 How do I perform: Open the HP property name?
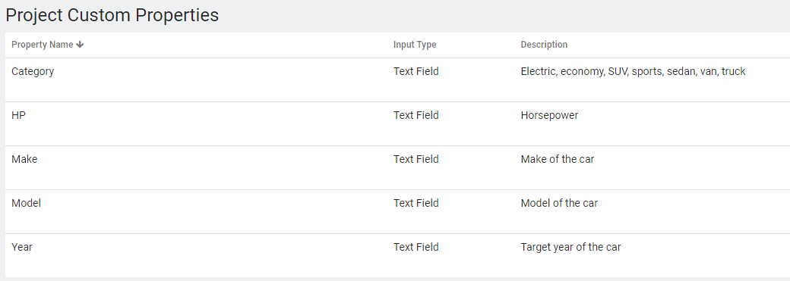click(x=19, y=115)
